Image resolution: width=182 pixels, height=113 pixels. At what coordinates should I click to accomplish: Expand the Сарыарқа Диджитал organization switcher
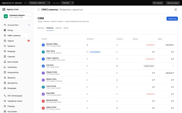17,16
